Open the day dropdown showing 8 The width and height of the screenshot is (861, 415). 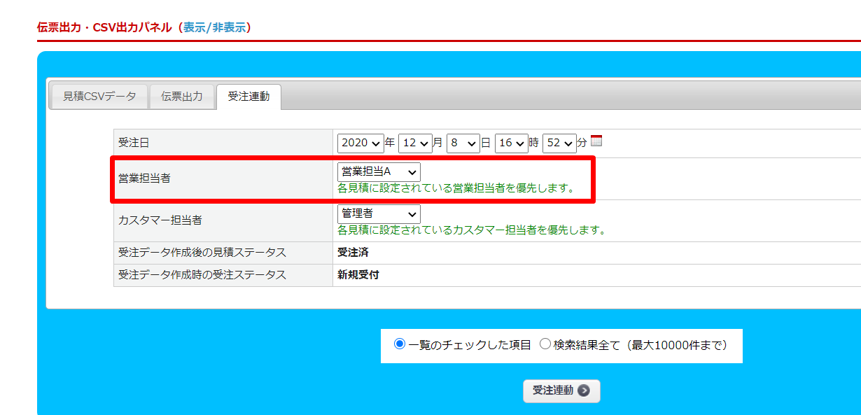coord(463,143)
